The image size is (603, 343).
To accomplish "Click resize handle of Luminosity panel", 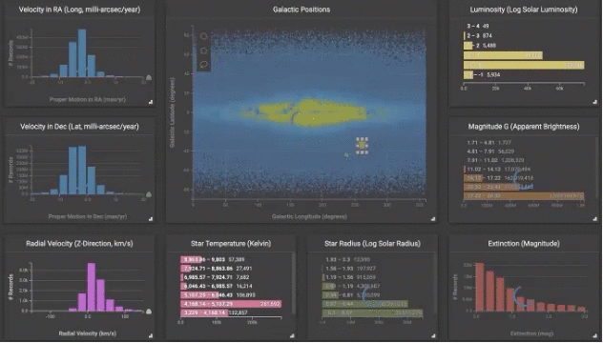I will [595, 102].
